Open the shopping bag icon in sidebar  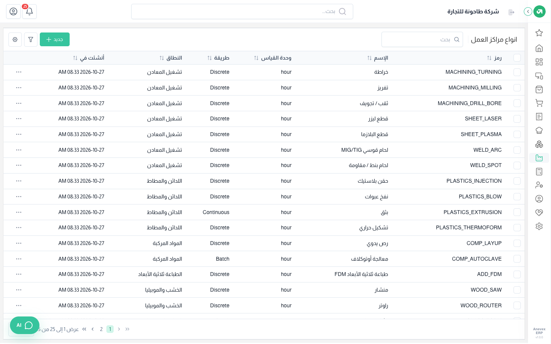[539, 89]
